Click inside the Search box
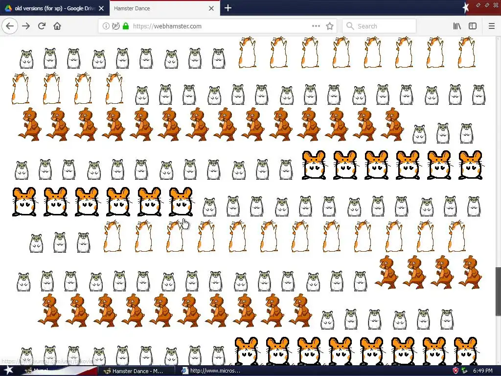 click(379, 26)
